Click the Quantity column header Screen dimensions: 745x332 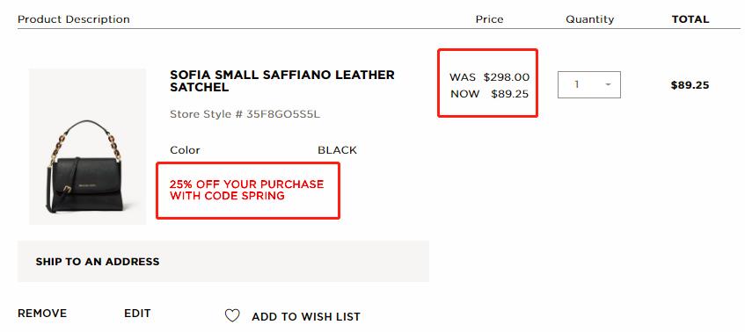589,19
